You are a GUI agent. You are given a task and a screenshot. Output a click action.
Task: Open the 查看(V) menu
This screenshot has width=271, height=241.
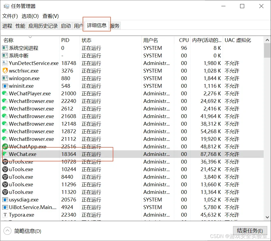51,16
